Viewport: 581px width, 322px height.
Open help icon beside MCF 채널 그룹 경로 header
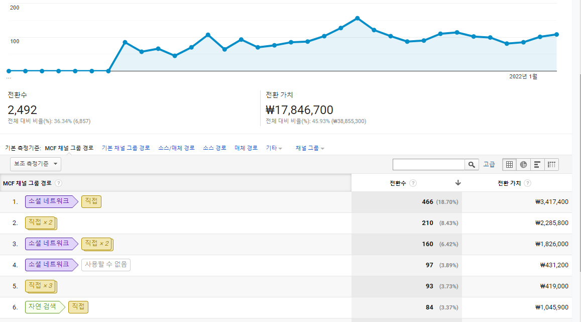point(59,183)
